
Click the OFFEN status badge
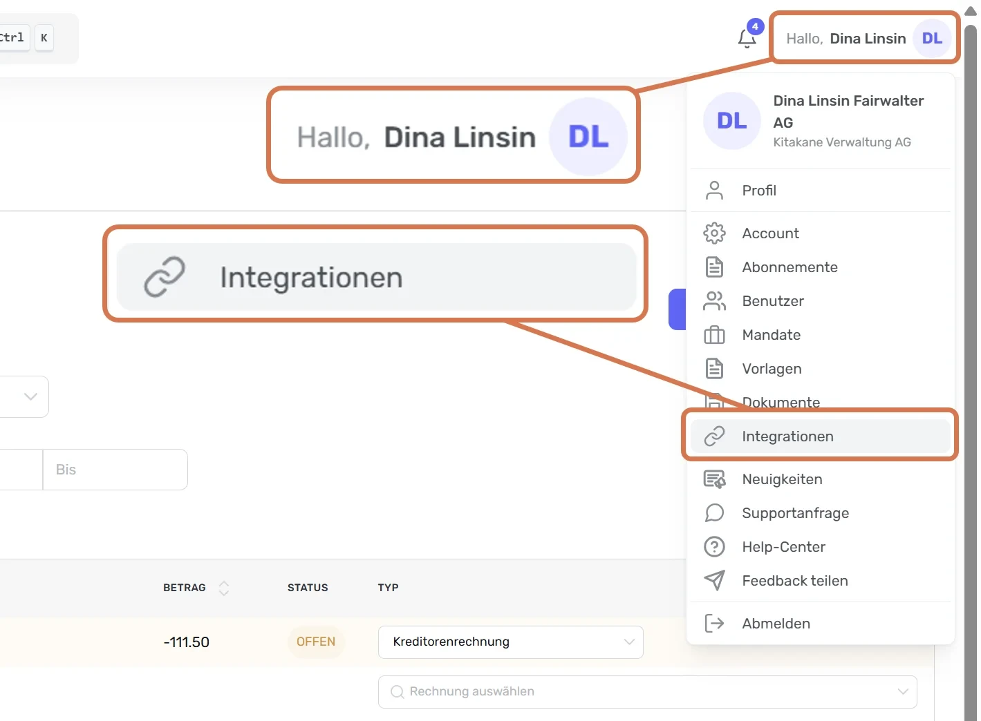316,642
